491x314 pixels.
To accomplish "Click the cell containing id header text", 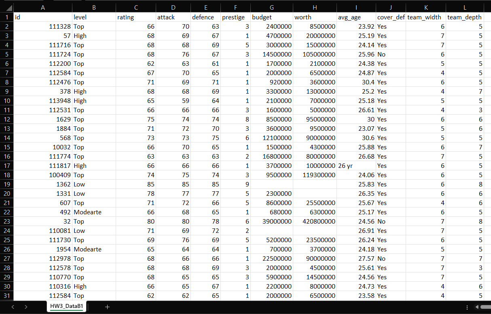I will 43,17.
